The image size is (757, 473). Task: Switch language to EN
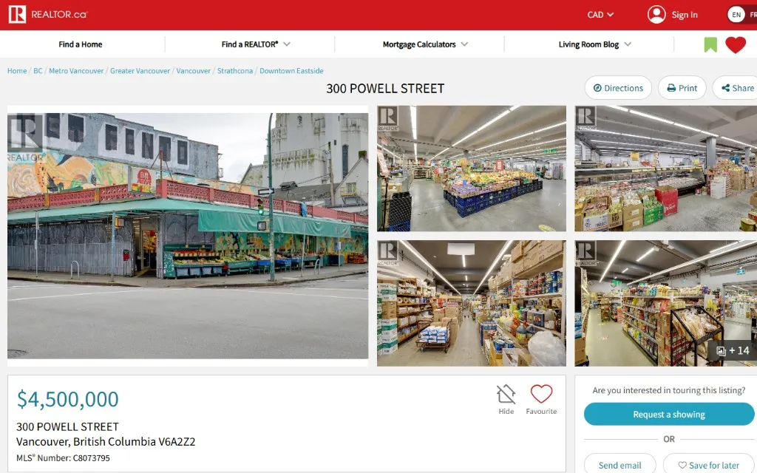[x=736, y=15]
